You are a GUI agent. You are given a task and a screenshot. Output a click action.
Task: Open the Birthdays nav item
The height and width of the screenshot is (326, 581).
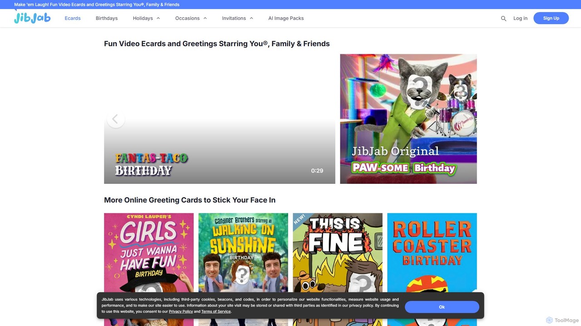pos(107,18)
